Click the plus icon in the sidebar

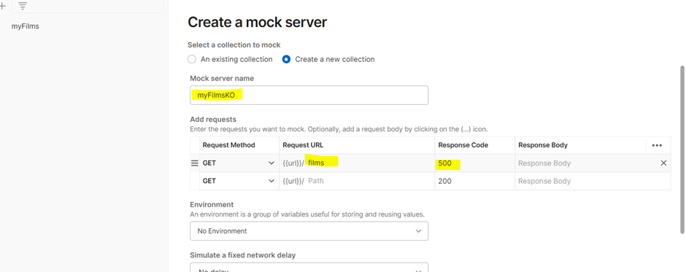coord(3,6)
